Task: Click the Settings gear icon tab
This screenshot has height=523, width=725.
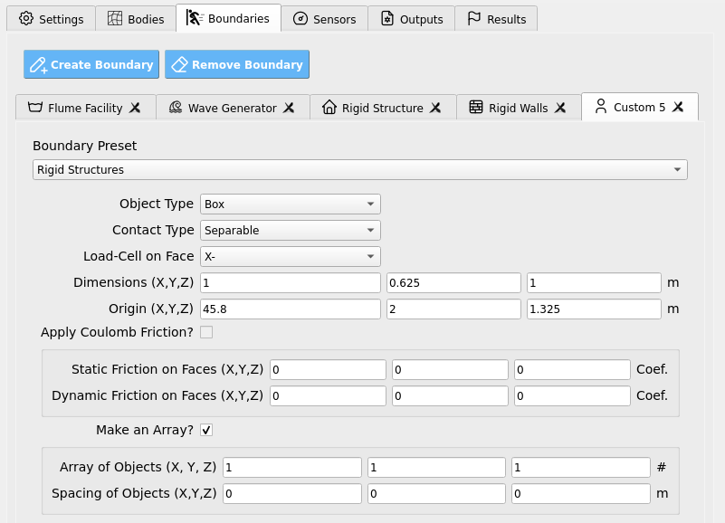Action: pyautogui.click(x=26, y=18)
